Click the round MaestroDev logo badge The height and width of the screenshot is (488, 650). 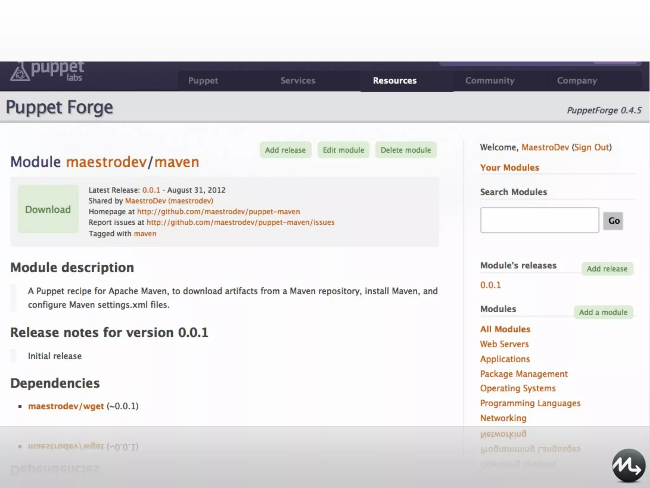click(x=628, y=466)
